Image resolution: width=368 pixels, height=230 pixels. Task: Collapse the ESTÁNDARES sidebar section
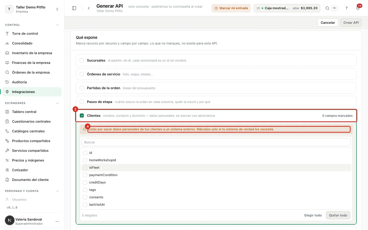tap(57, 103)
